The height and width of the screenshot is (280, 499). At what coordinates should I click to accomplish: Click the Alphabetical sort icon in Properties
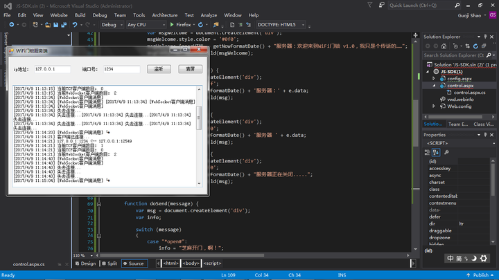tap(437, 151)
